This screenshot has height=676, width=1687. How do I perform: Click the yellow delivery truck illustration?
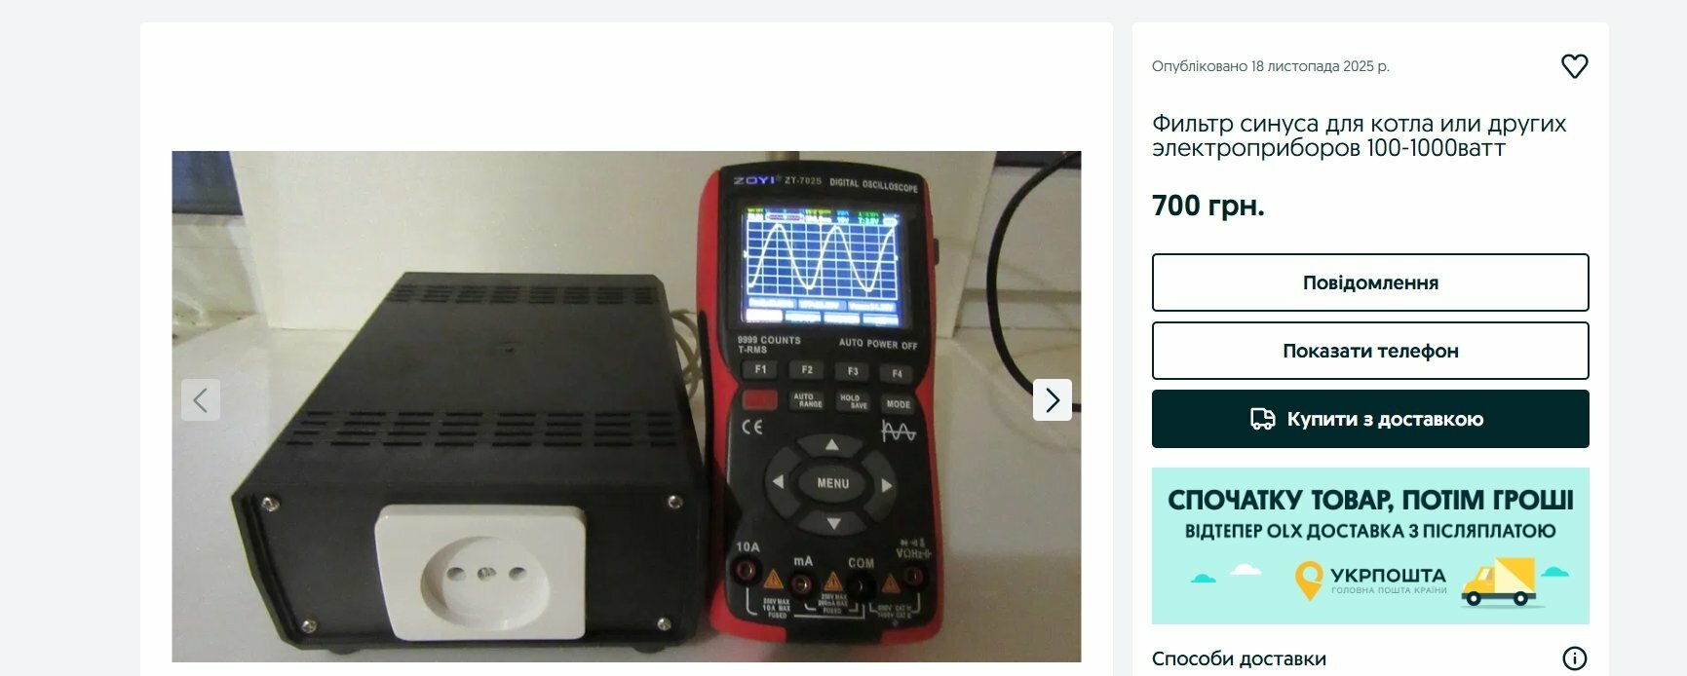1502,582
